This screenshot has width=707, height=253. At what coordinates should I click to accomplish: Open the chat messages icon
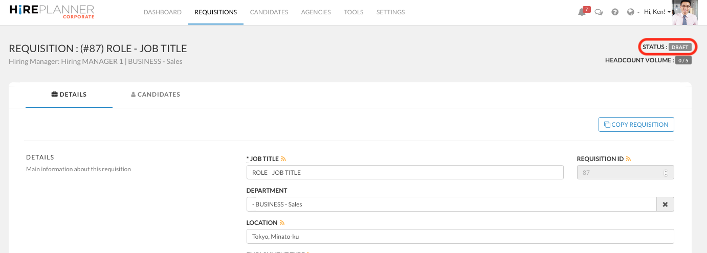pos(599,12)
